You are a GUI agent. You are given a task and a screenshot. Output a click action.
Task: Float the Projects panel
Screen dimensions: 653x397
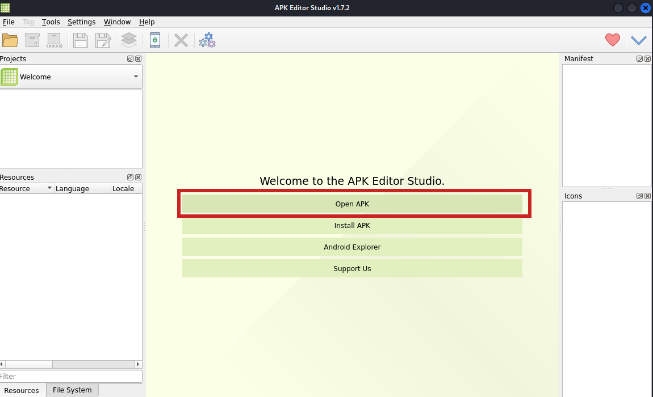pyautogui.click(x=131, y=58)
